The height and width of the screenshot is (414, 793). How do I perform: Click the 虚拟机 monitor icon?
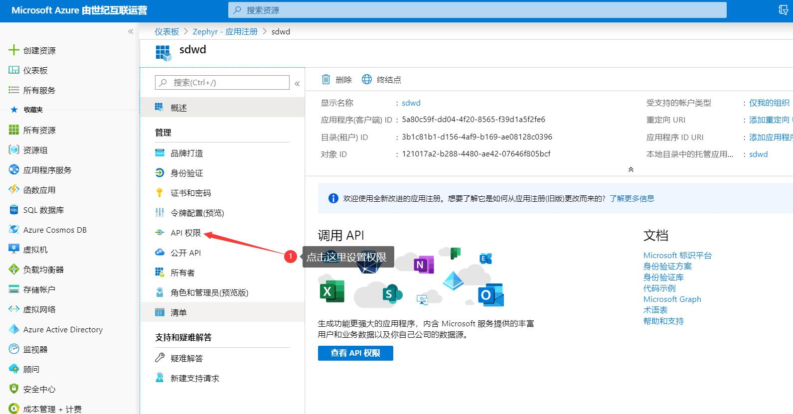(13, 250)
